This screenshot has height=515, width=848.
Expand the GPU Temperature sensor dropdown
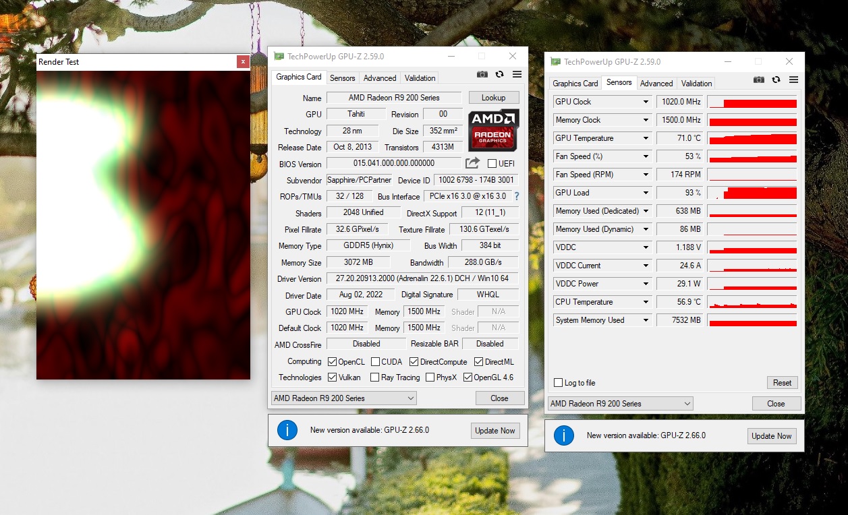646,138
